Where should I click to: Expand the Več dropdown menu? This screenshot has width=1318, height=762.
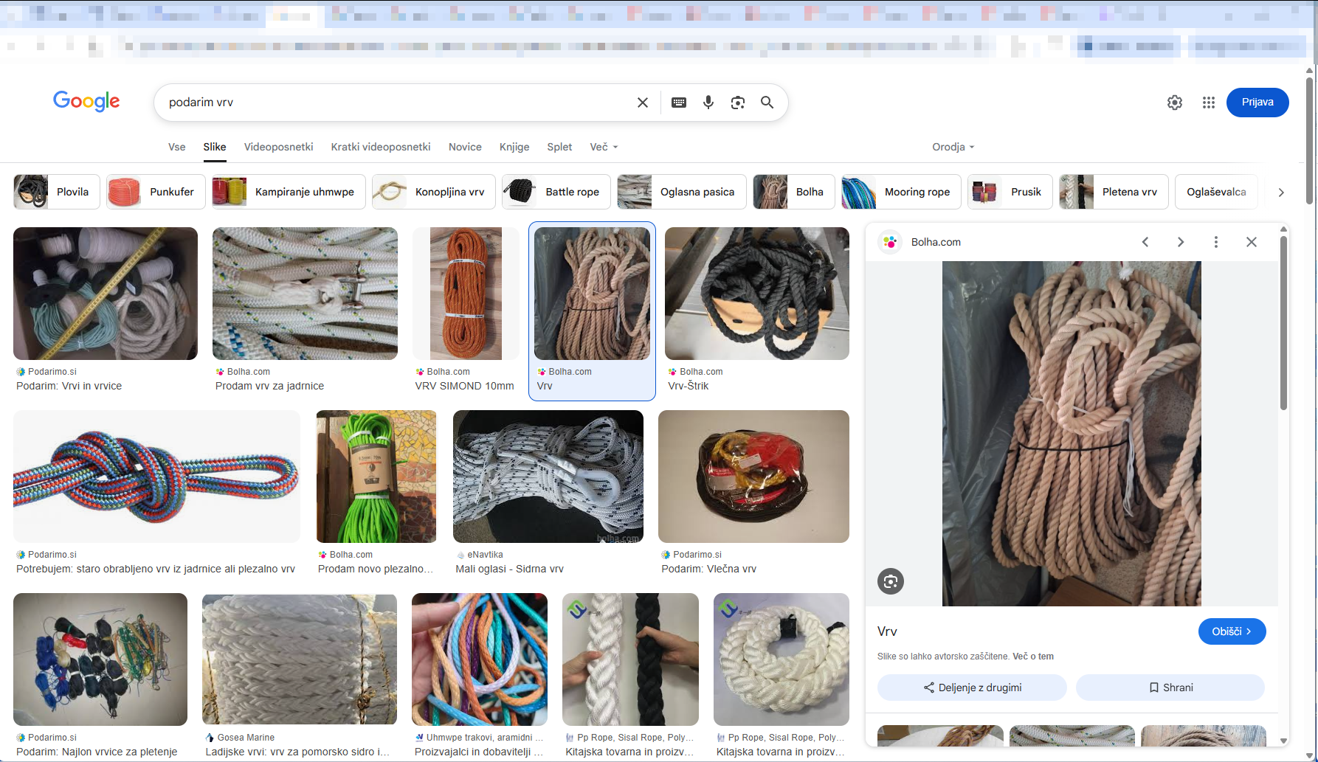(x=604, y=147)
